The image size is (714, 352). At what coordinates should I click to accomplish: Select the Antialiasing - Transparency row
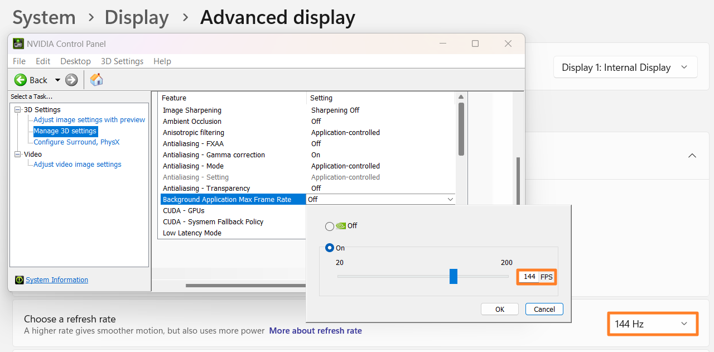pos(307,189)
